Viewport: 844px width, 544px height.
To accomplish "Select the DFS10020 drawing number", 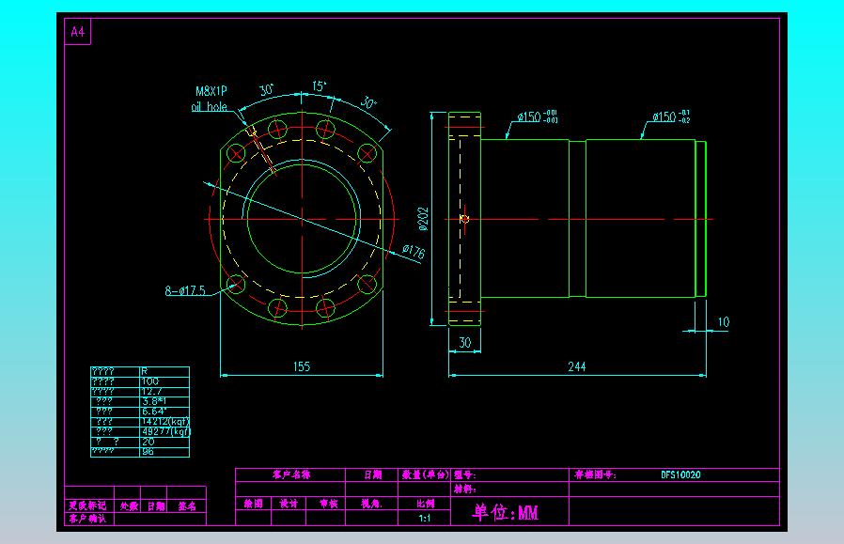I will pos(680,474).
